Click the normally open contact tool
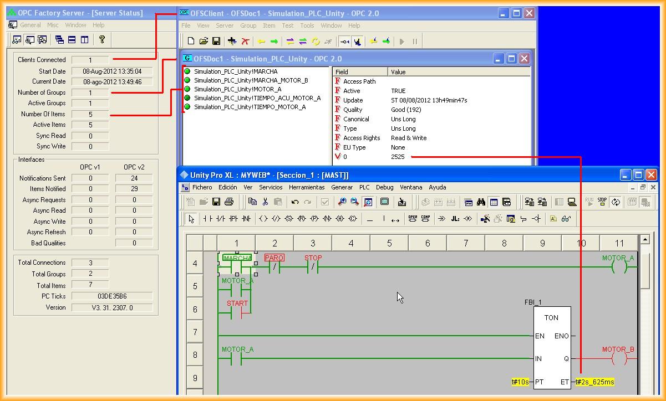666x401 pixels. click(208, 219)
